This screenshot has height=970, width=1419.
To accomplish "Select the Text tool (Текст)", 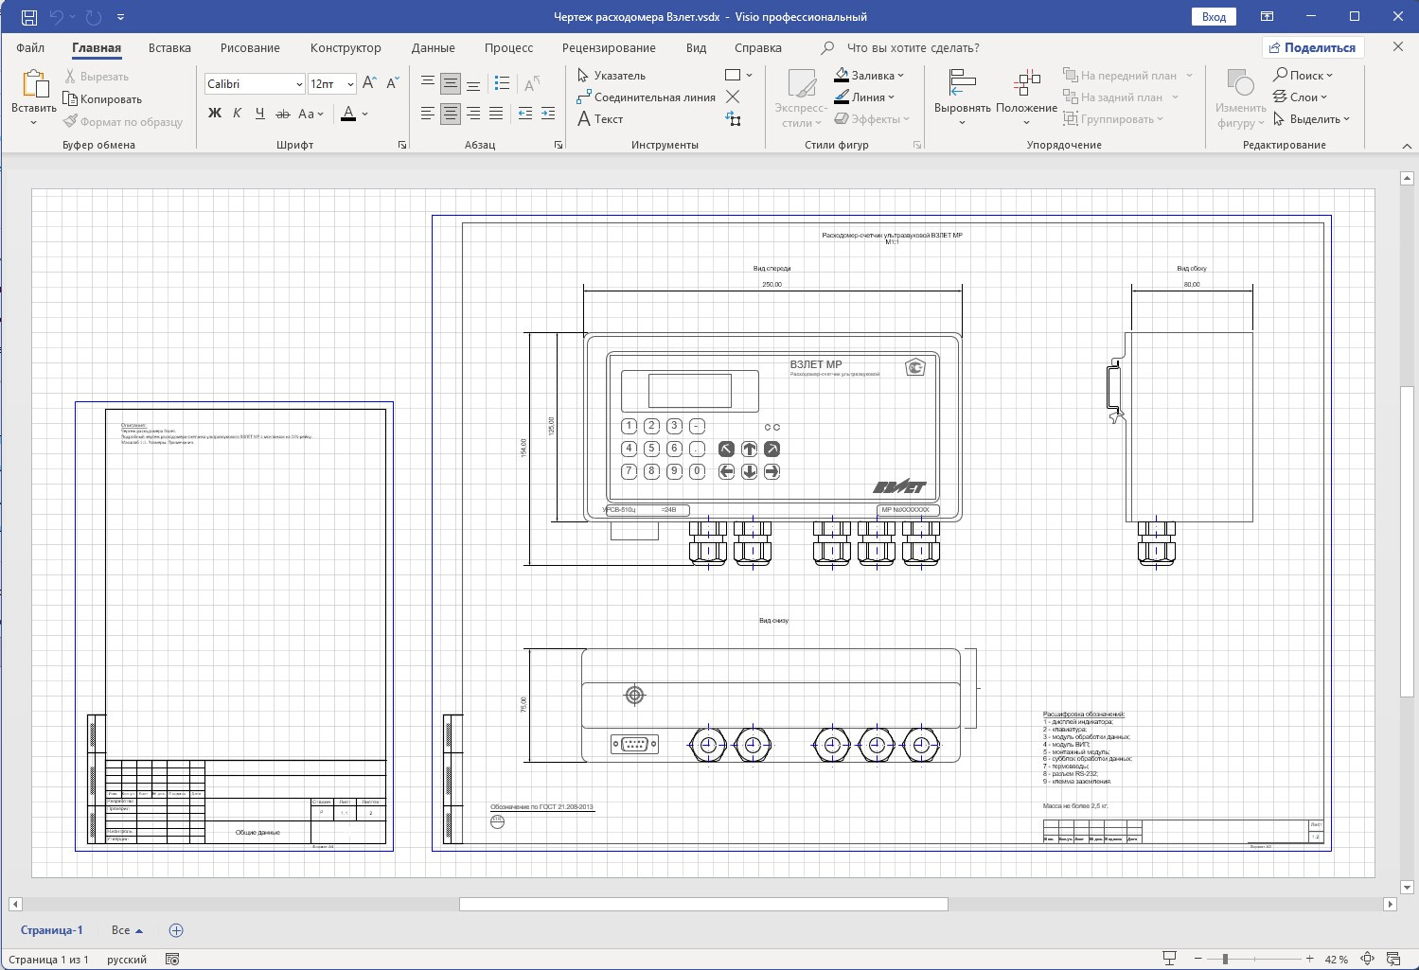I will [x=600, y=119].
